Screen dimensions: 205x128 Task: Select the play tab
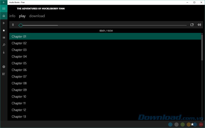click(22, 16)
